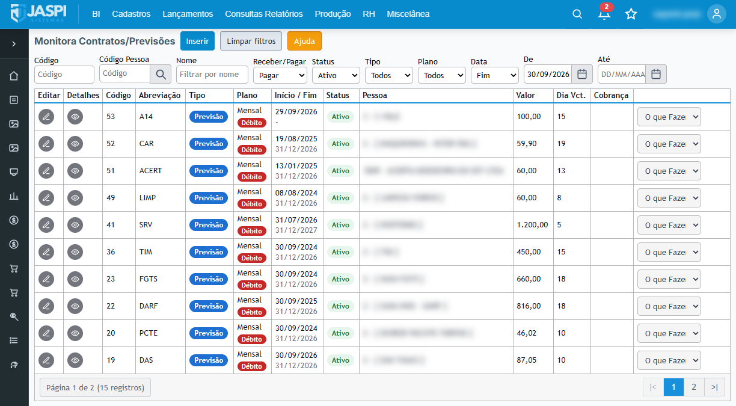Focus the Código filter input
Screen dimensions: 736x406
[x=64, y=75]
